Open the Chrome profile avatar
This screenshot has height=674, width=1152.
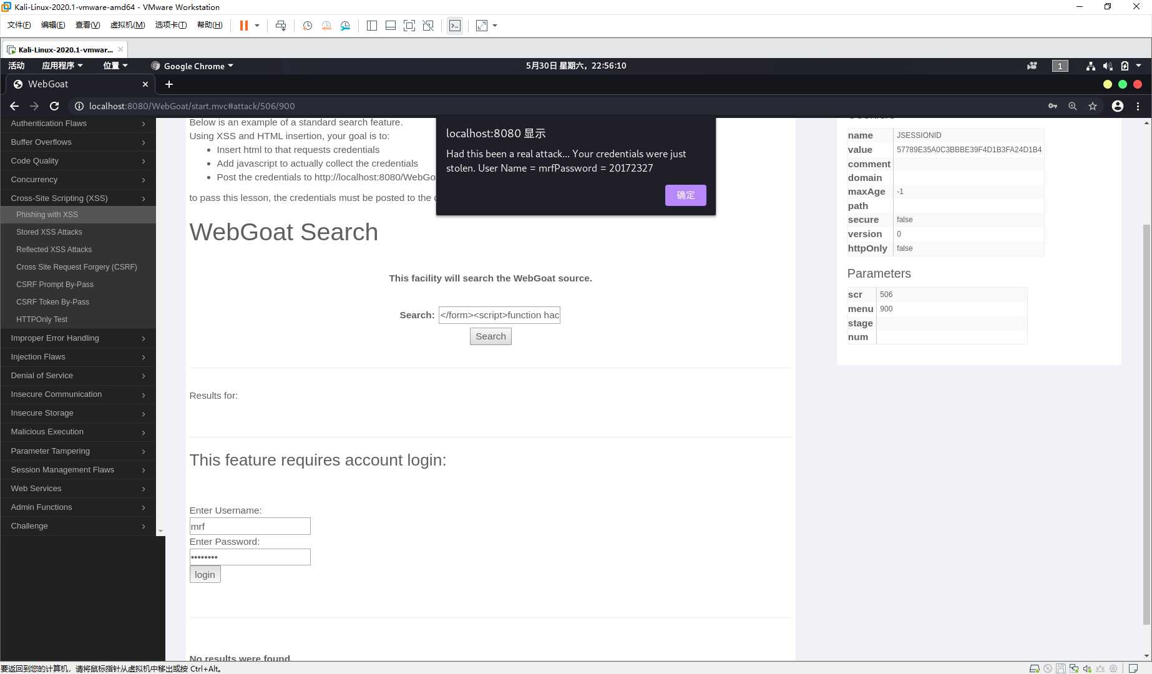pyautogui.click(x=1118, y=106)
